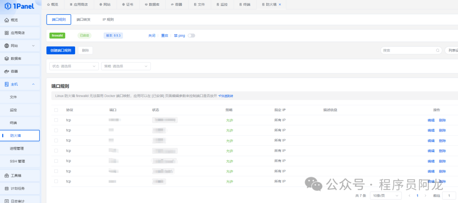Check the select-all checkbox in table header
The height and width of the screenshot is (203, 458).
point(56,110)
